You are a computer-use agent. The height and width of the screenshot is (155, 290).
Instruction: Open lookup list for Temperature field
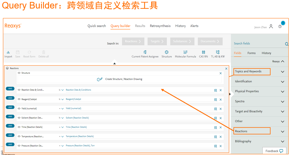(x=215, y=137)
